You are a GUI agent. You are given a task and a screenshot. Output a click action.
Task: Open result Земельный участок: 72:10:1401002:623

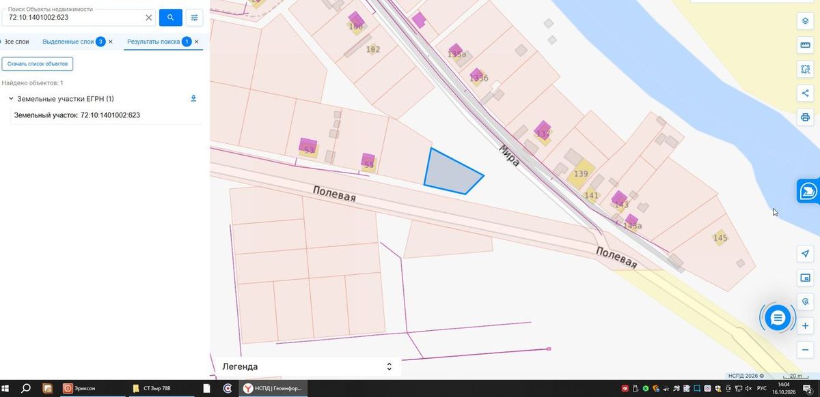[x=77, y=115]
